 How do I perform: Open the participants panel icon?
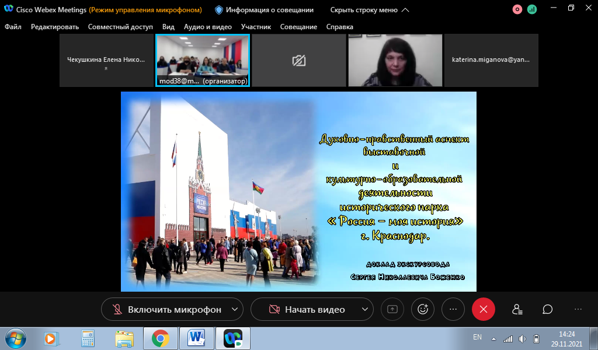pos(517,309)
